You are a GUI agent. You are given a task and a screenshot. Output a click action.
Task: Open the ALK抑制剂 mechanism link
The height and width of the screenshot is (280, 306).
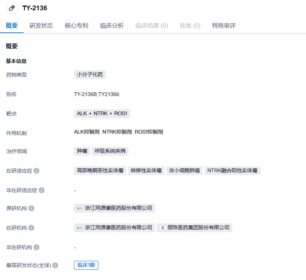pyautogui.click(x=87, y=132)
